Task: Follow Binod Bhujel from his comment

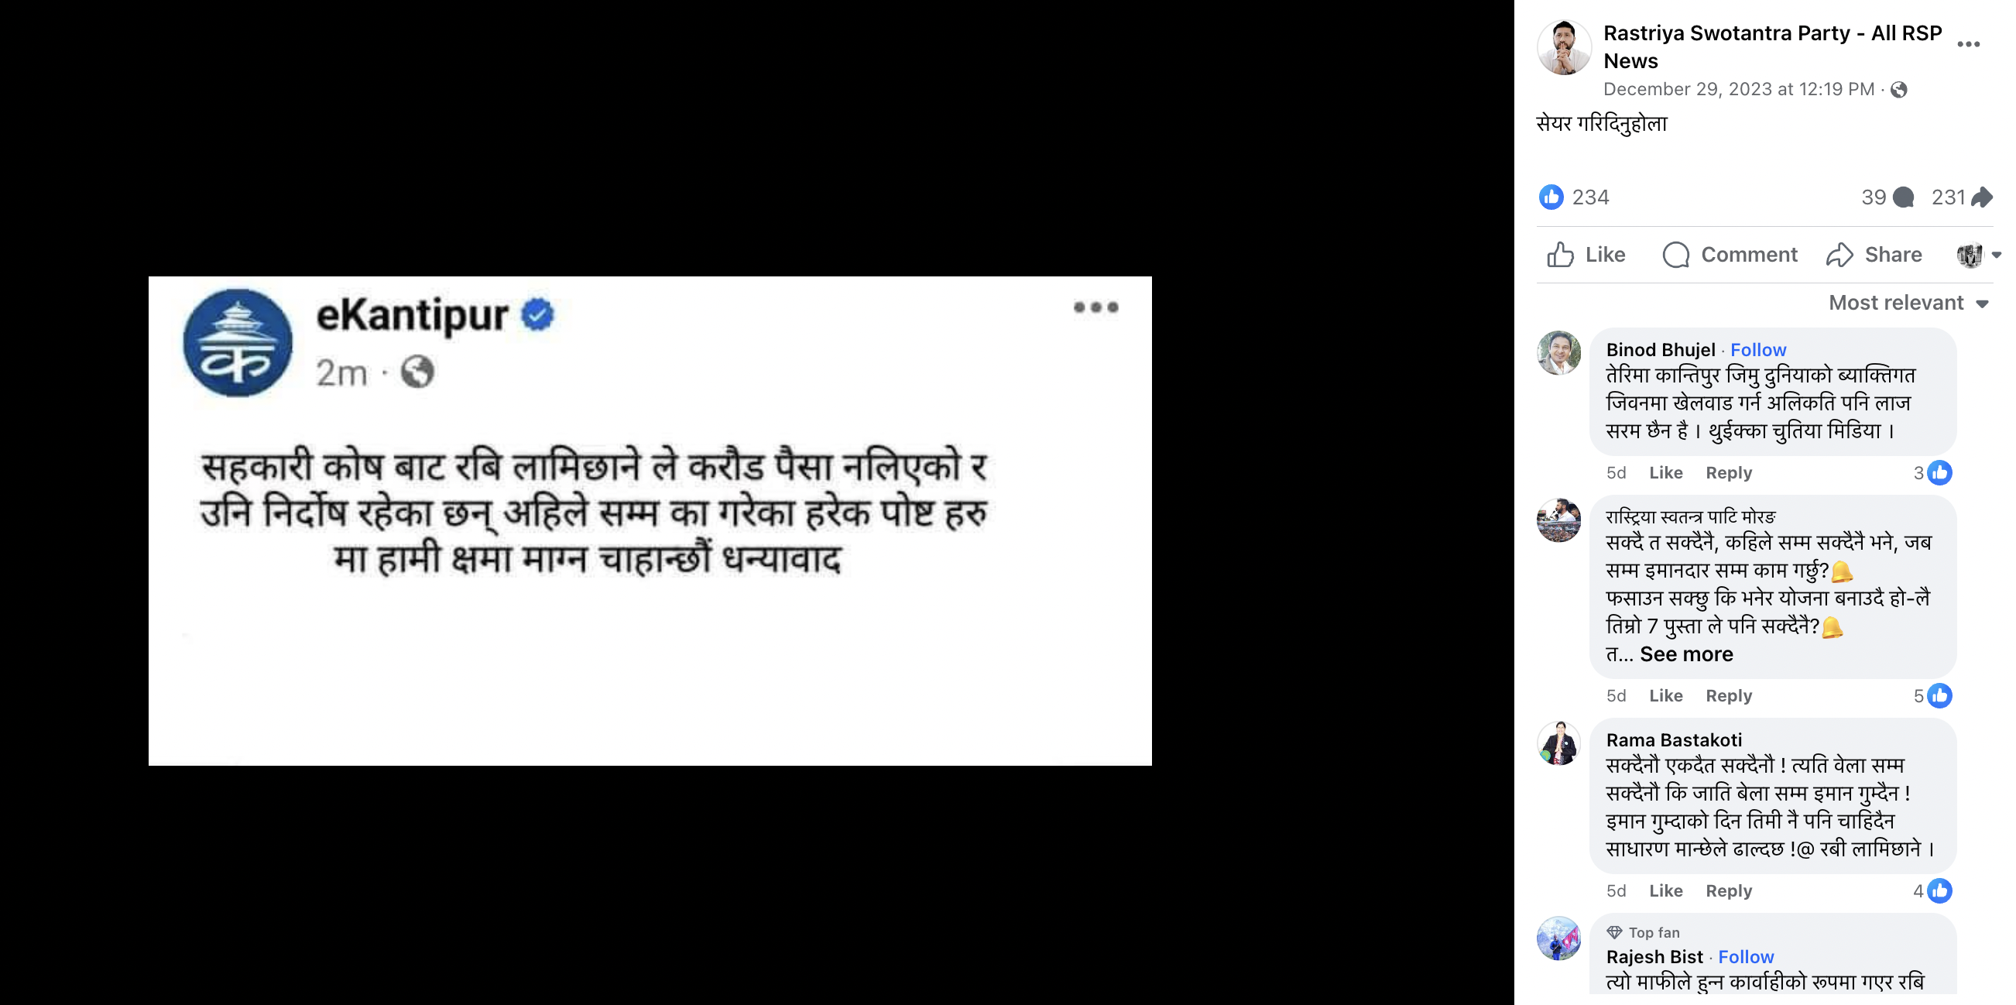Action: coord(1757,350)
